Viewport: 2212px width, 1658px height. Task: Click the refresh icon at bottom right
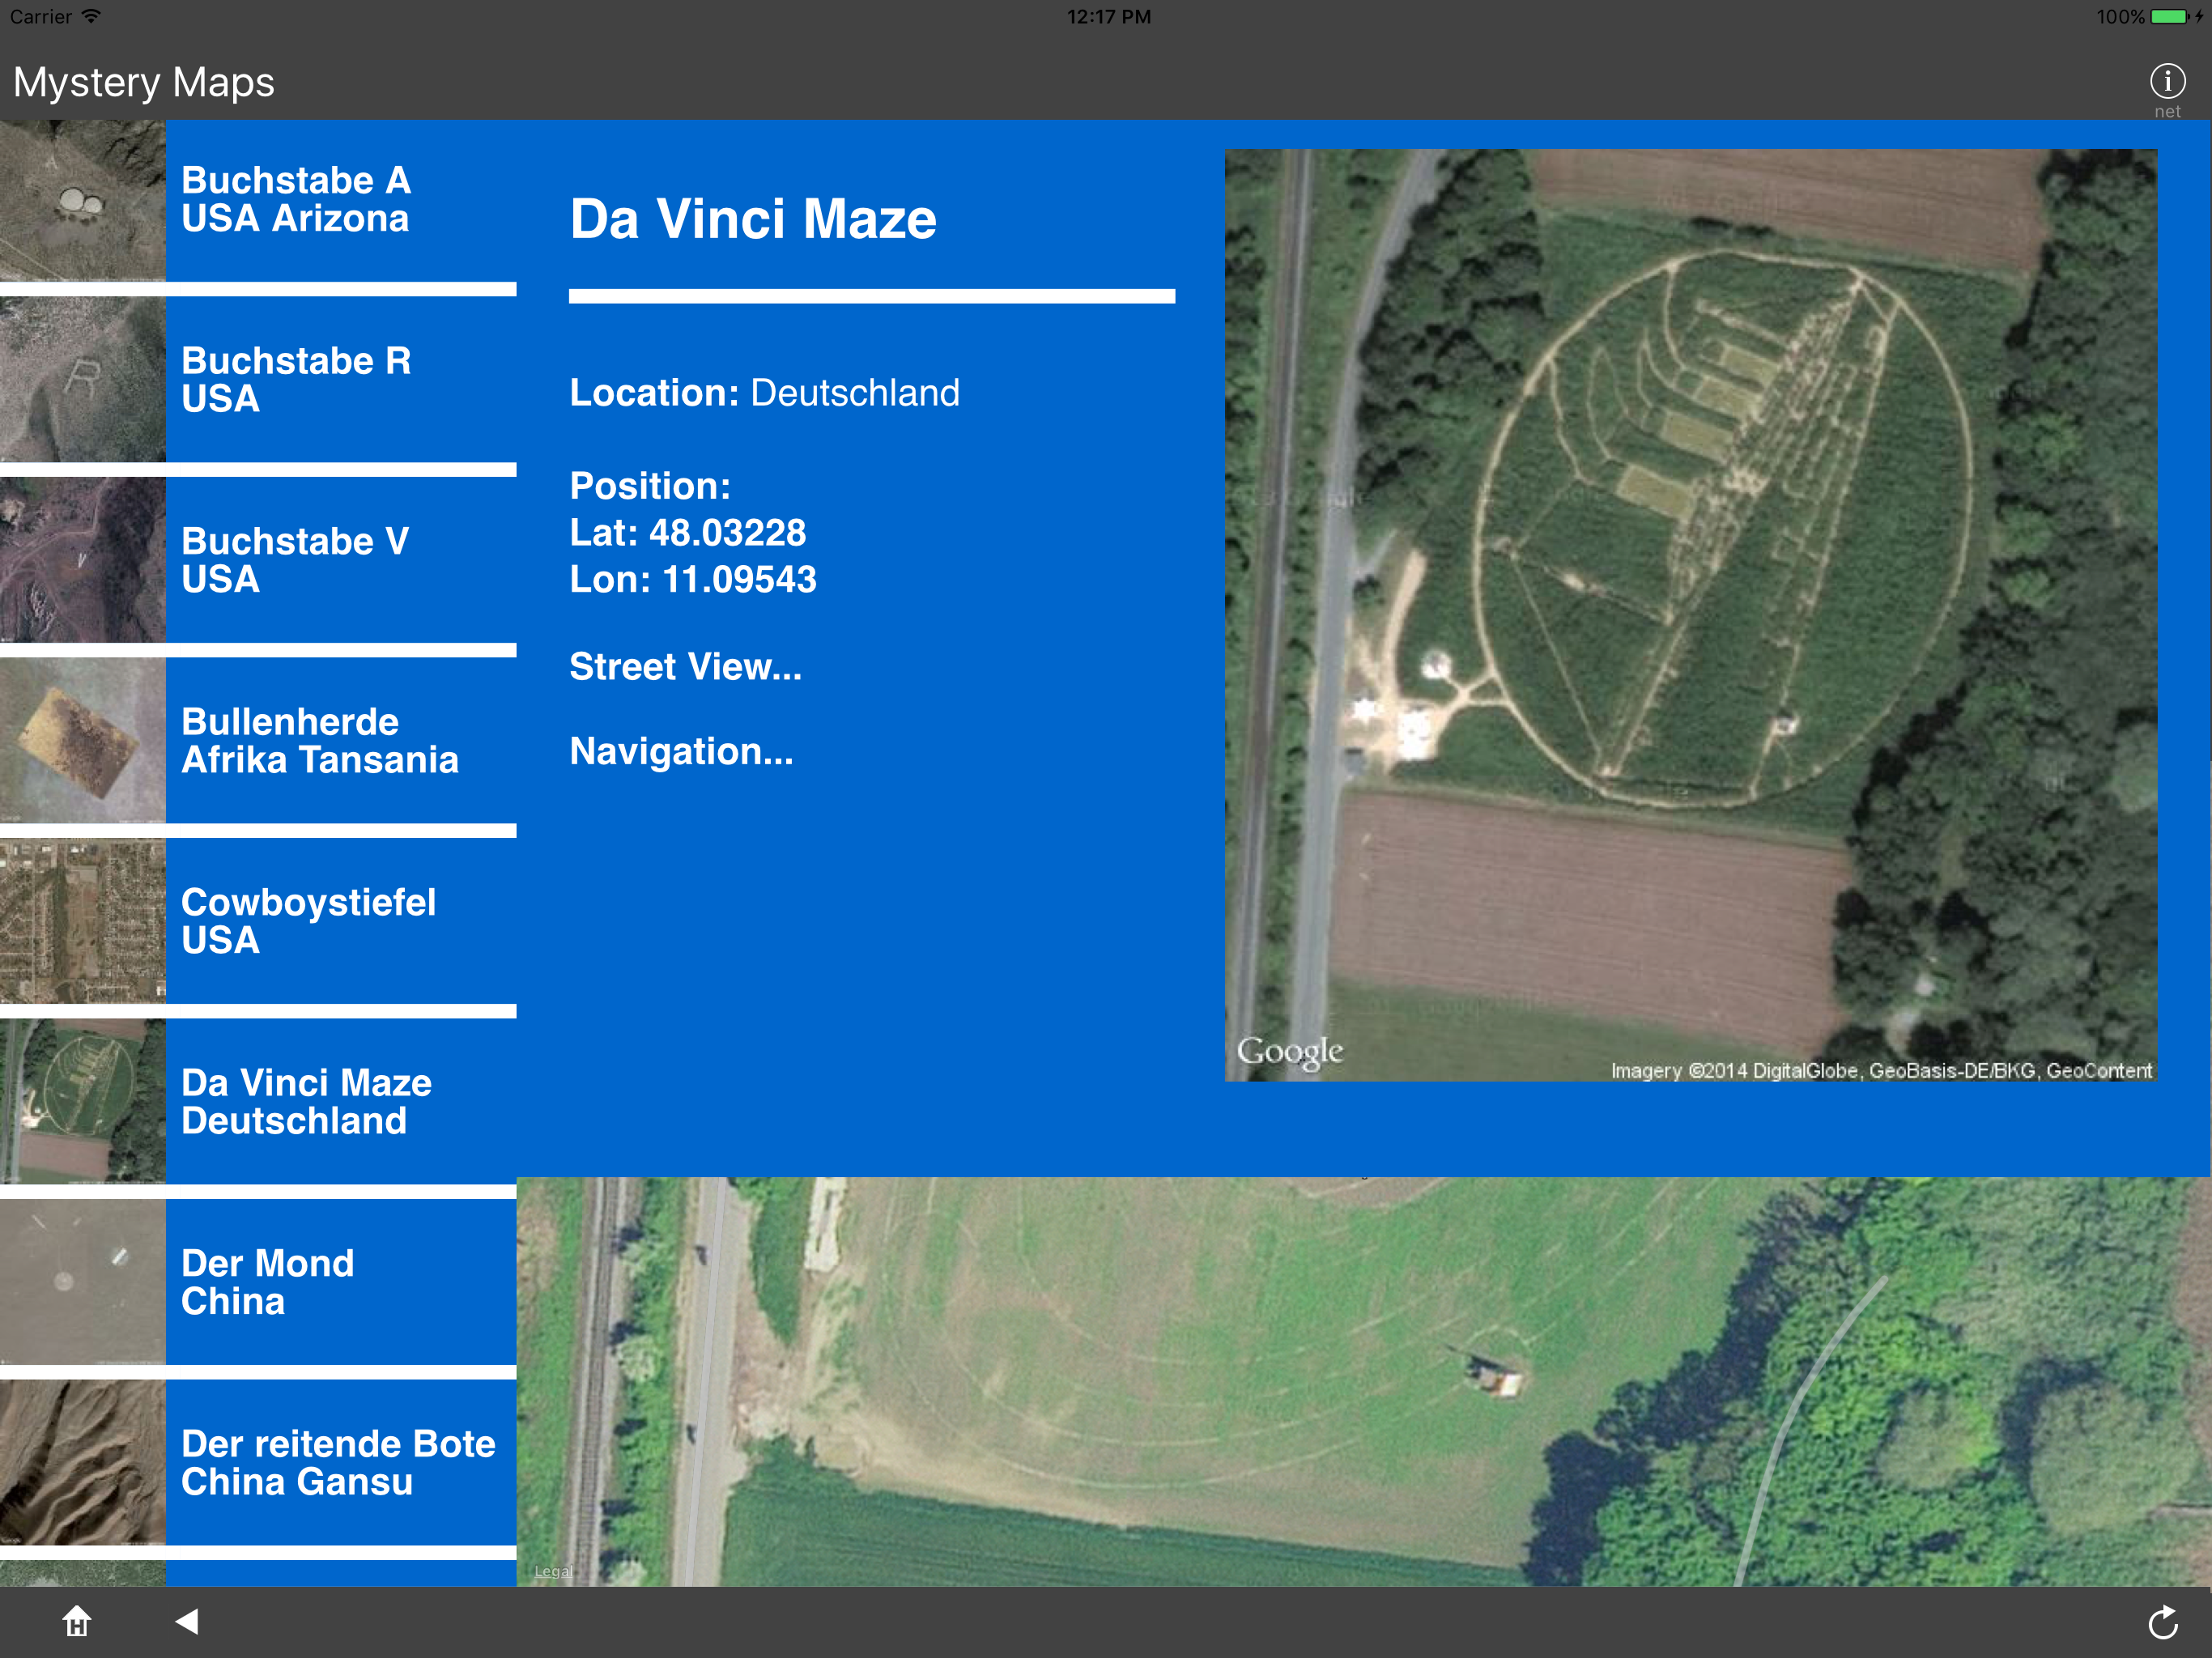[x=2162, y=1622]
